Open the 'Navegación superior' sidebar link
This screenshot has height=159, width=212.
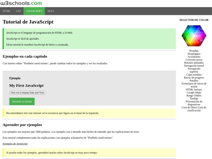coord(194,70)
